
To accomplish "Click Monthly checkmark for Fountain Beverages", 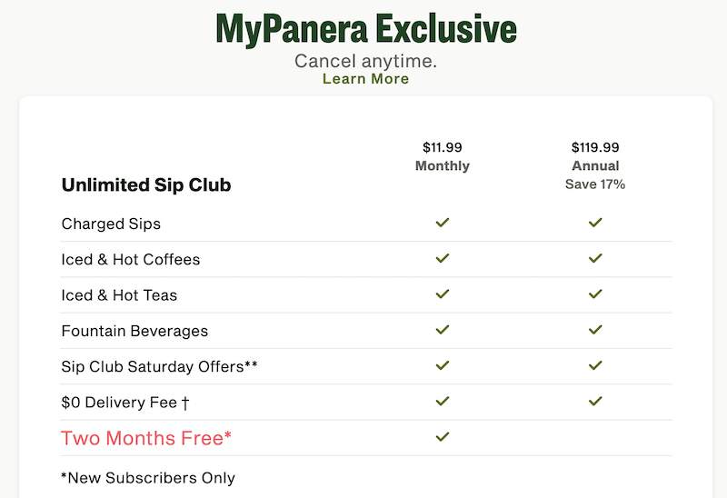I will pos(443,330).
